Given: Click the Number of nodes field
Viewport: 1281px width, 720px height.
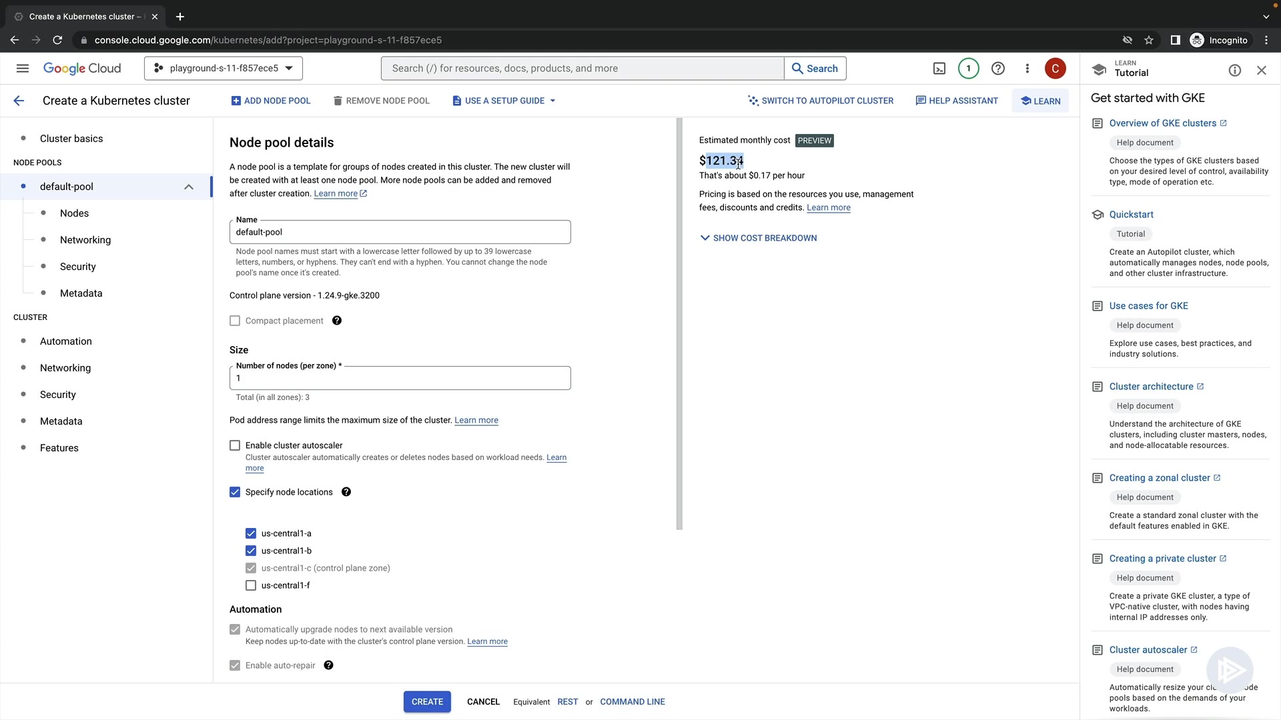Looking at the screenshot, I should pyautogui.click(x=400, y=378).
